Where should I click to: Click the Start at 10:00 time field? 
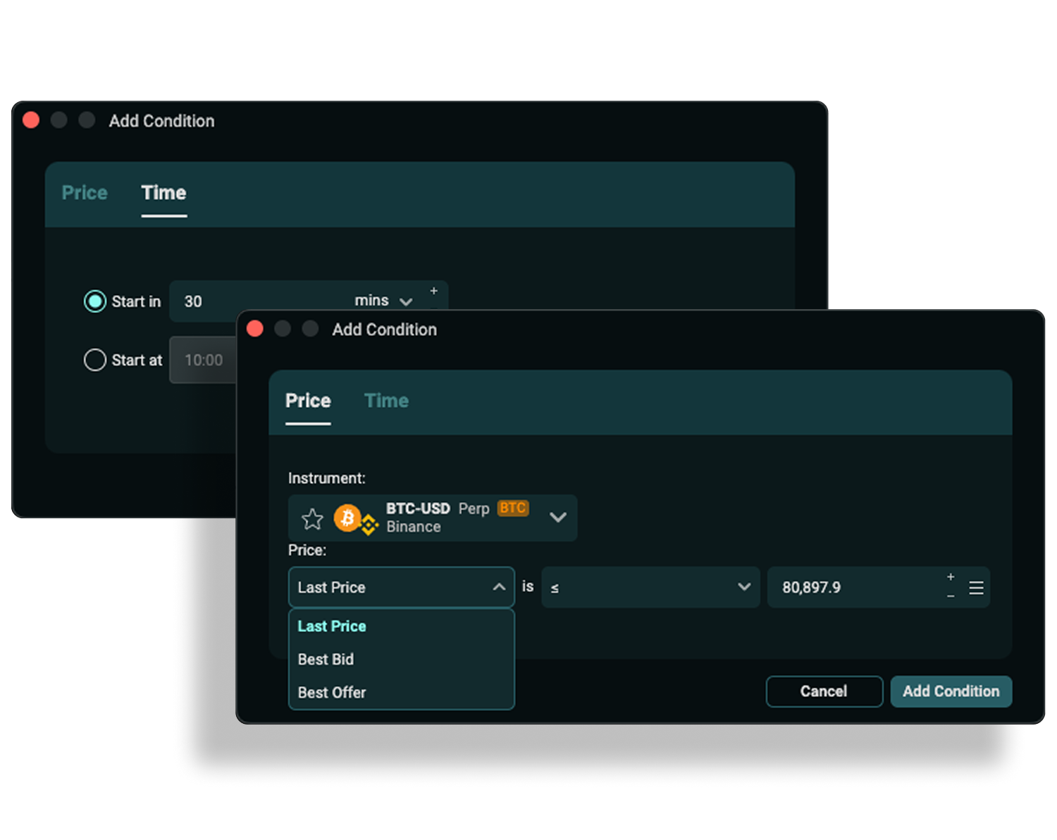(204, 360)
